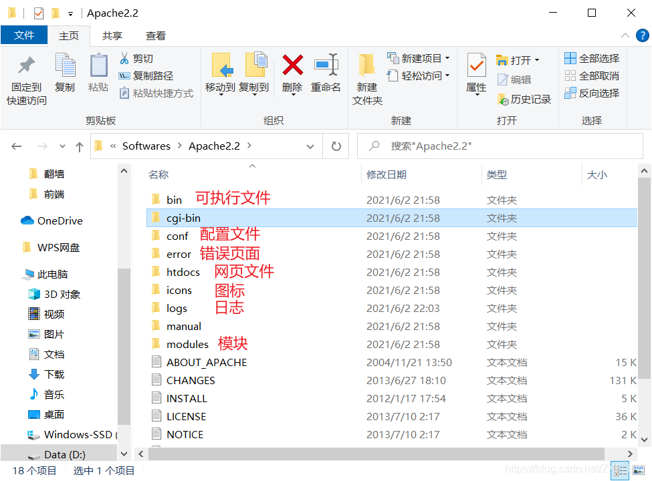This screenshot has width=652, height=481.
Task: Switch to the 共享 (Share) tab
Action: pyautogui.click(x=112, y=35)
